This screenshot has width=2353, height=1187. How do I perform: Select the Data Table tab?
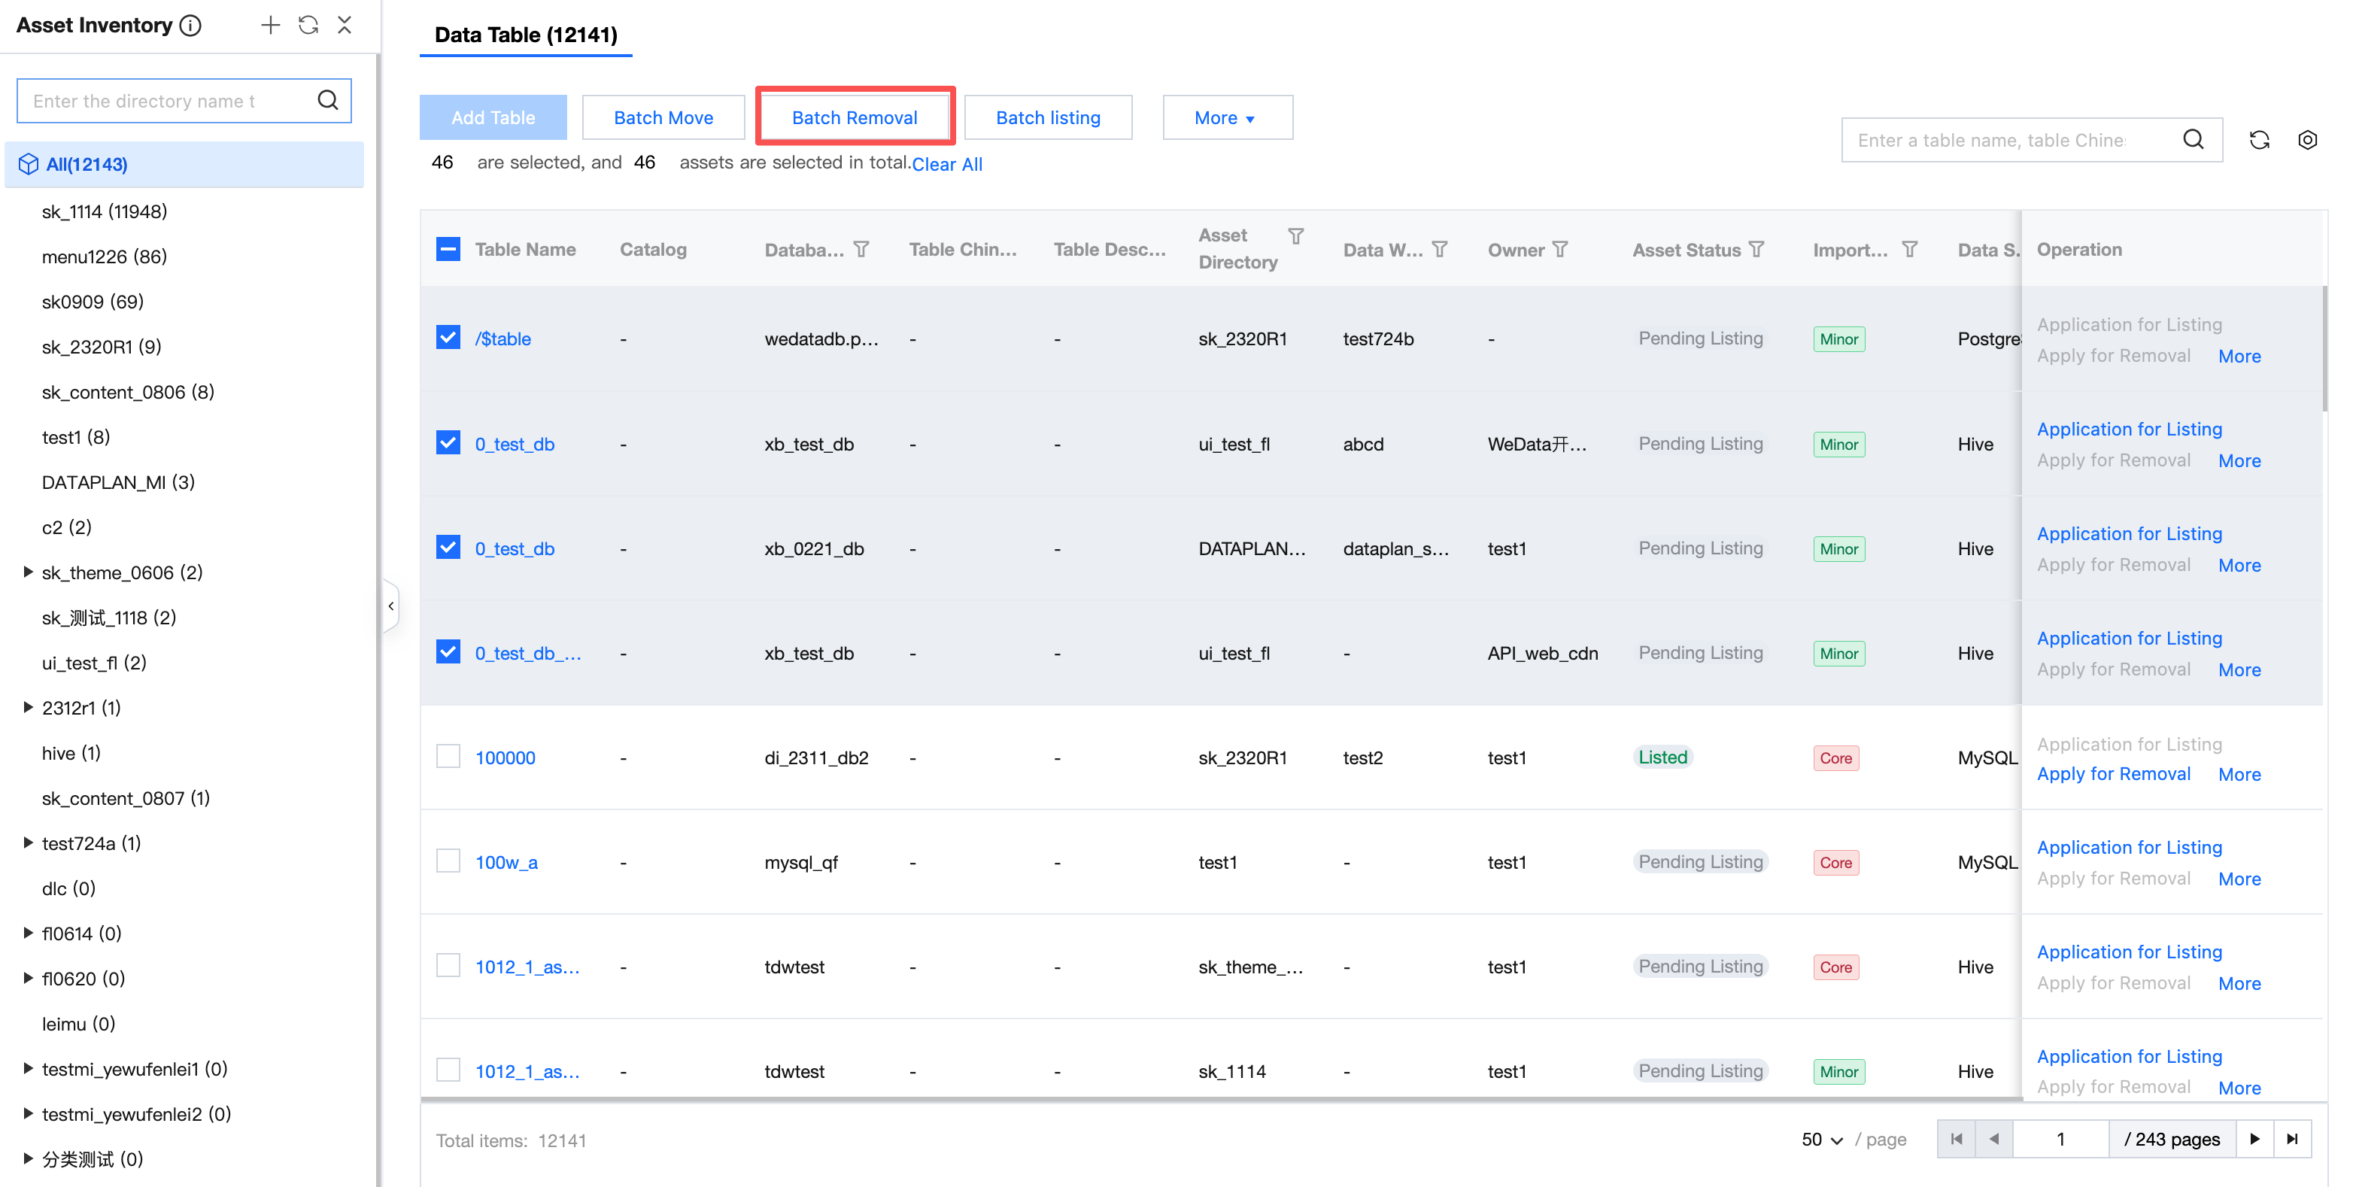(x=525, y=35)
